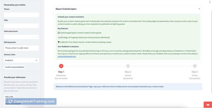Click Confirm personalization button
The width and height of the screenshot is (212, 108).
pyautogui.click(x=15, y=67)
